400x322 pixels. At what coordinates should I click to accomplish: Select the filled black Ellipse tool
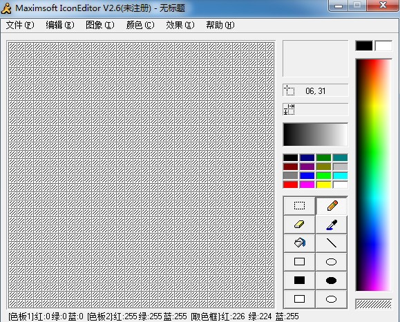[x=332, y=281]
